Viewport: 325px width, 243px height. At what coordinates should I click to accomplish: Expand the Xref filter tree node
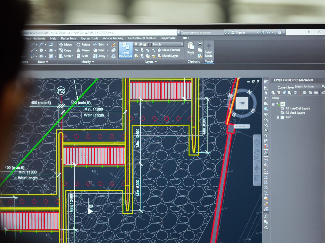pos(278,117)
